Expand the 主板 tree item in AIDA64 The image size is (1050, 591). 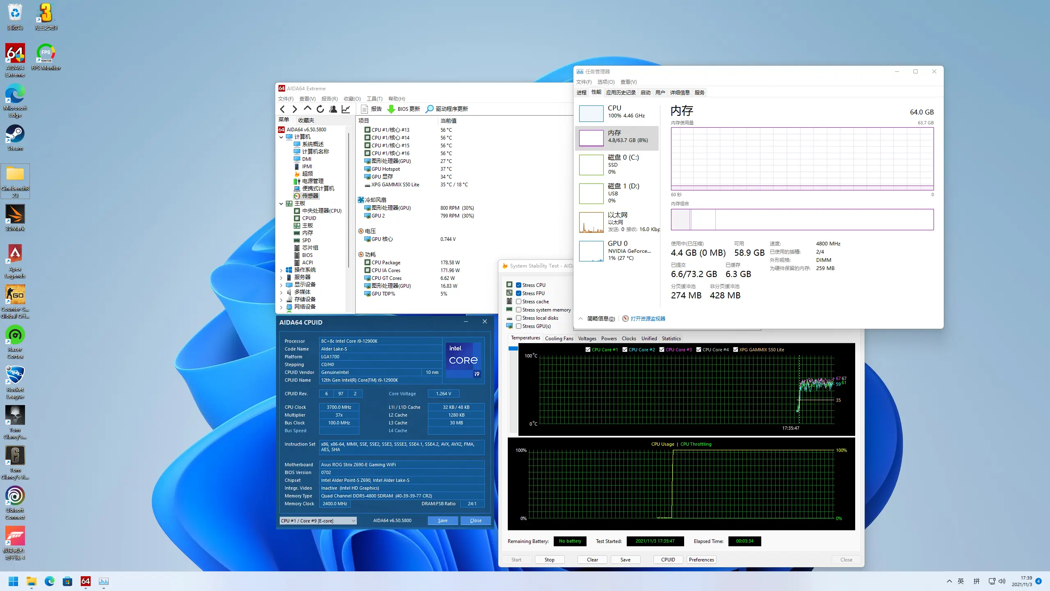click(x=281, y=203)
